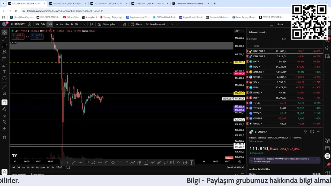Open the emoji icons tool

(4, 78)
